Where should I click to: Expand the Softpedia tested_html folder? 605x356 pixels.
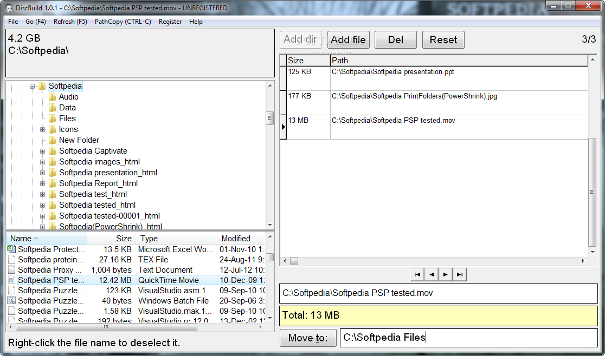(x=42, y=205)
